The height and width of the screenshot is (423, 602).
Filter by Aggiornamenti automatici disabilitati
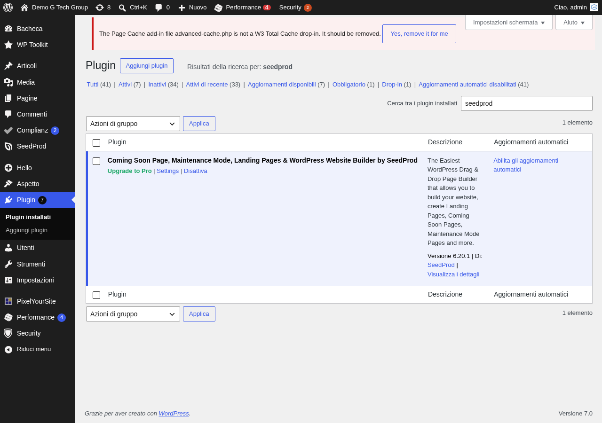[x=467, y=85]
